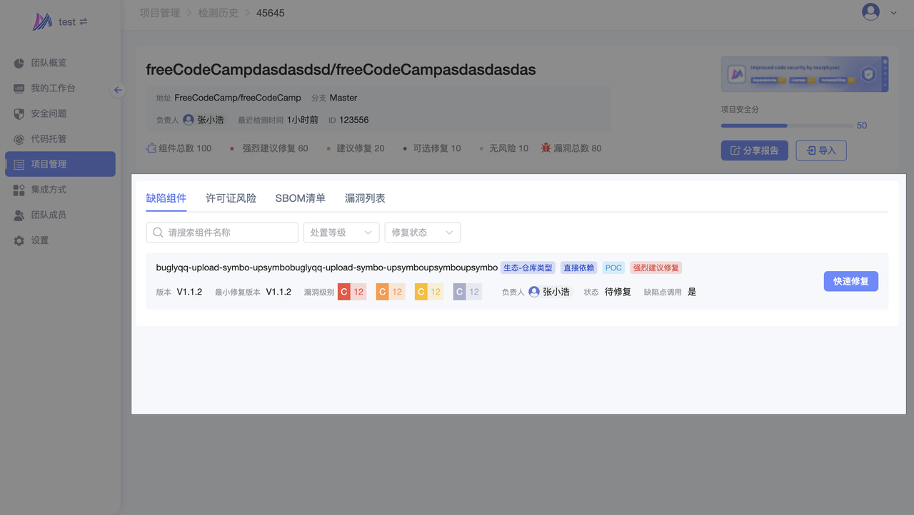Viewport: 914px width, 515px height.
Task: Click the 导入 button
Action: pos(820,151)
